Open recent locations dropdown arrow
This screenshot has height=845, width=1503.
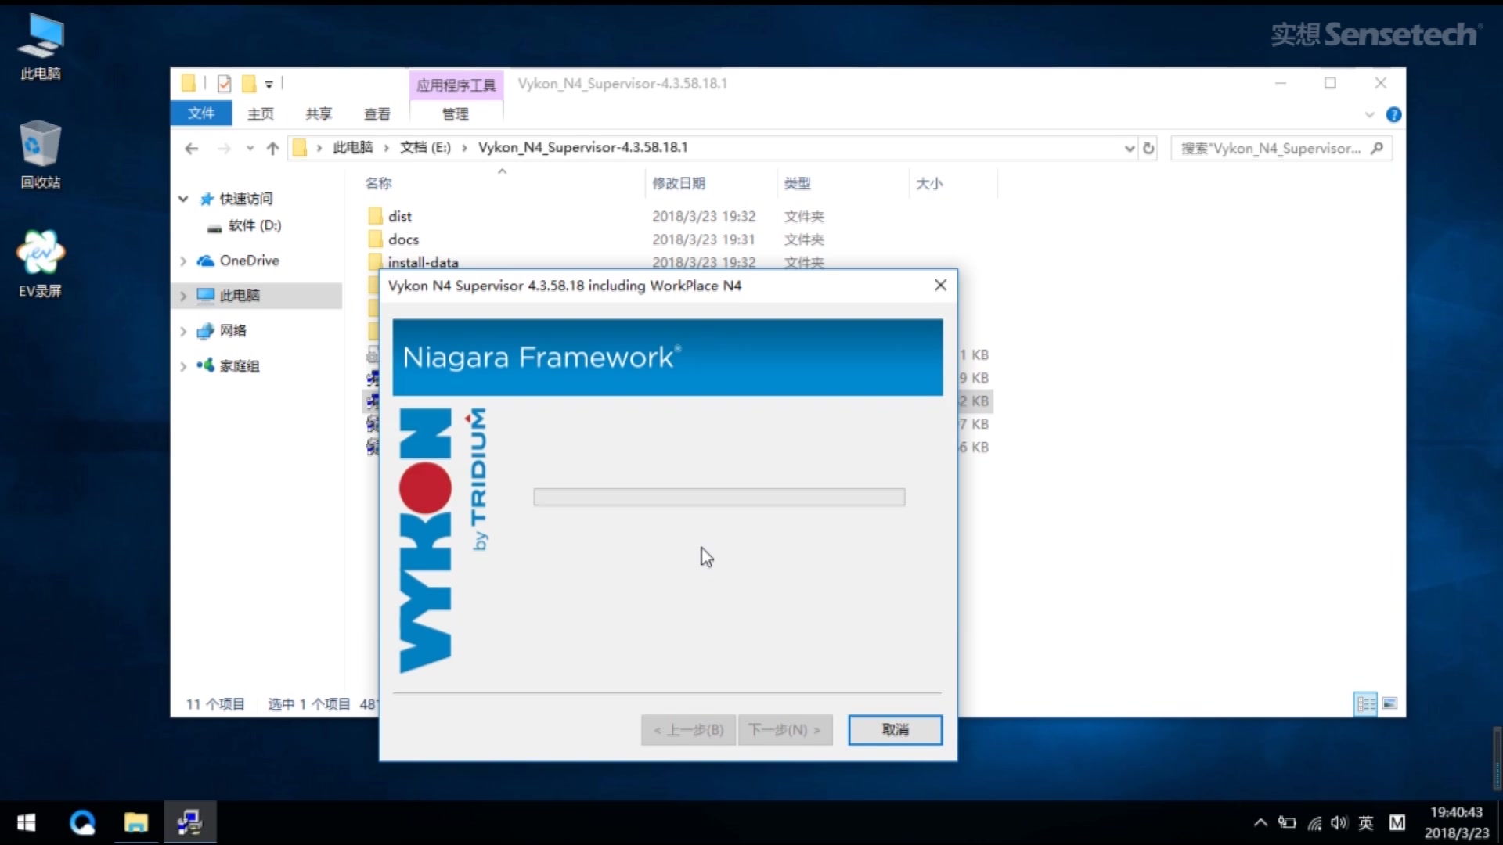click(x=250, y=148)
